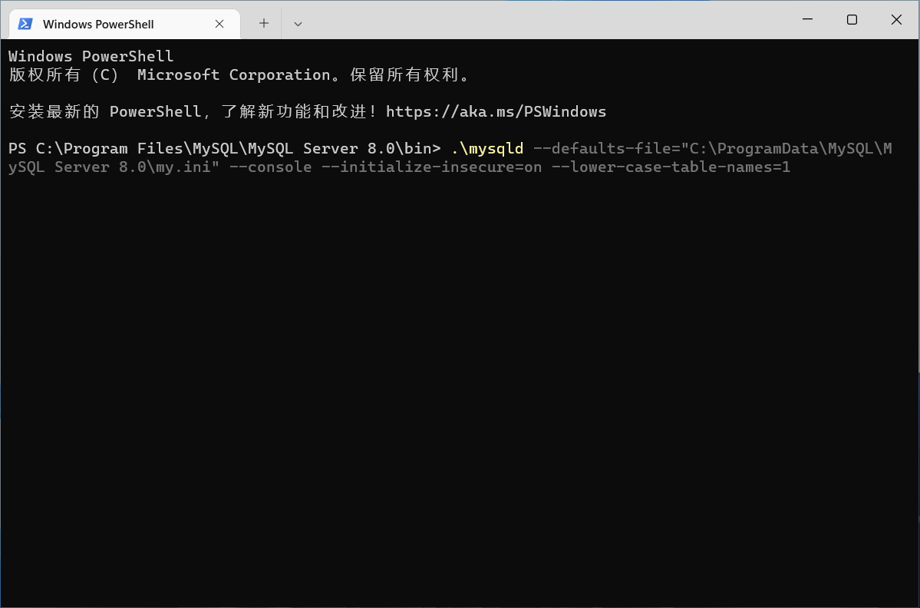This screenshot has height=608, width=920.
Task: Maximize the terminal window
Action: click(x=852, y=20)
